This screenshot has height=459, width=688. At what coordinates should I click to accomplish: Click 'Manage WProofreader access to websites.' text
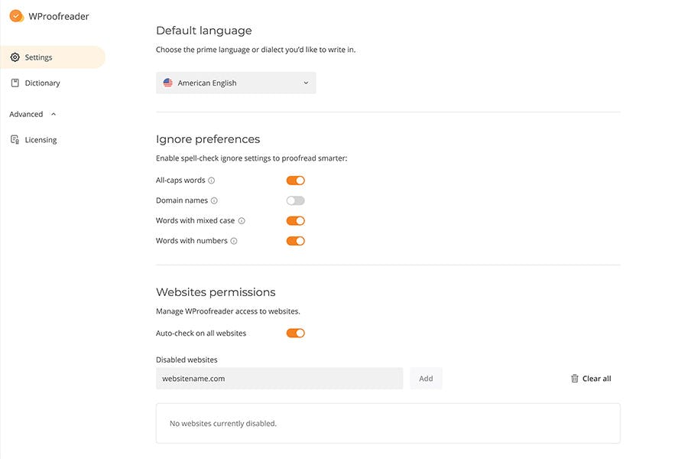[228, 311]
